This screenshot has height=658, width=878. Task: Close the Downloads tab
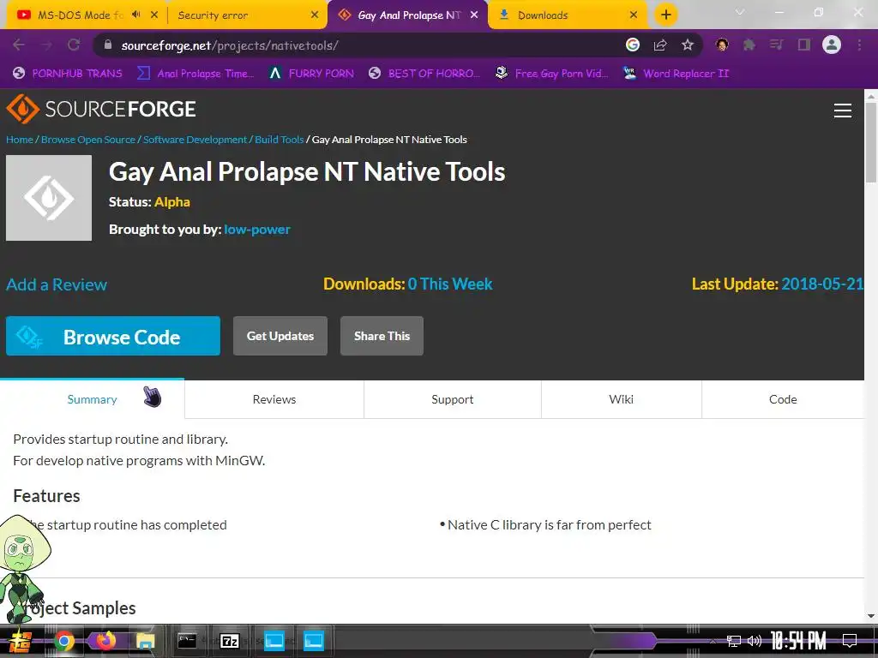click(634, 15)
